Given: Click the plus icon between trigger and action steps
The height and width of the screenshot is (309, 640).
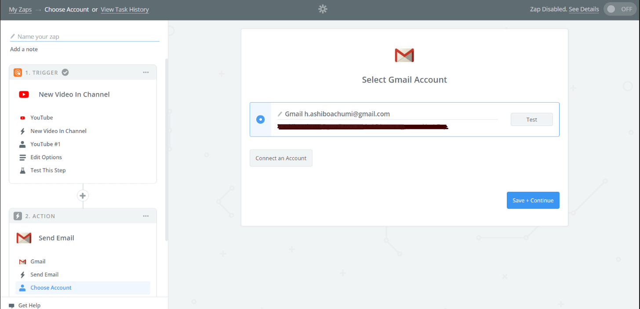Looking at the screenshot, I should point(83,195).
